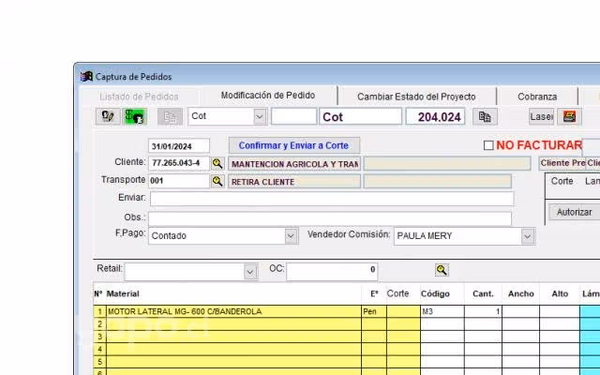
Task: Click the Material cell in row 2
Action: (232, 324)
